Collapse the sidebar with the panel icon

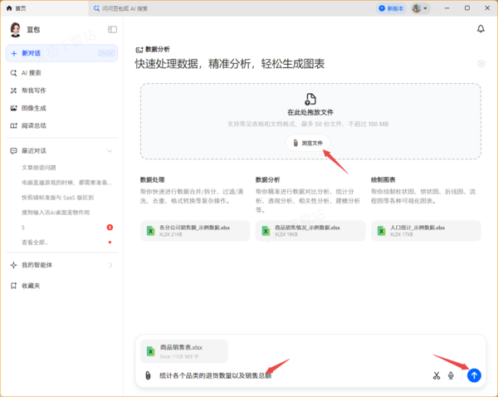(112, 30)
